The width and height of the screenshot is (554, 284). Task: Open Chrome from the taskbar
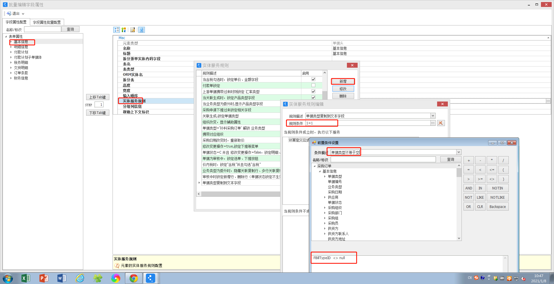[x=133, y=279]
